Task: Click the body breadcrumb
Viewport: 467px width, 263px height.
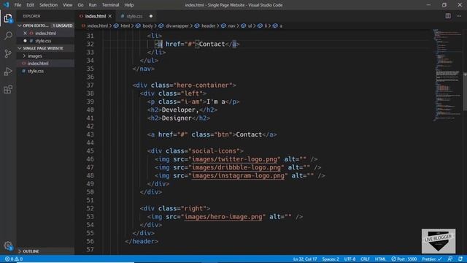Action: [147, 26]
